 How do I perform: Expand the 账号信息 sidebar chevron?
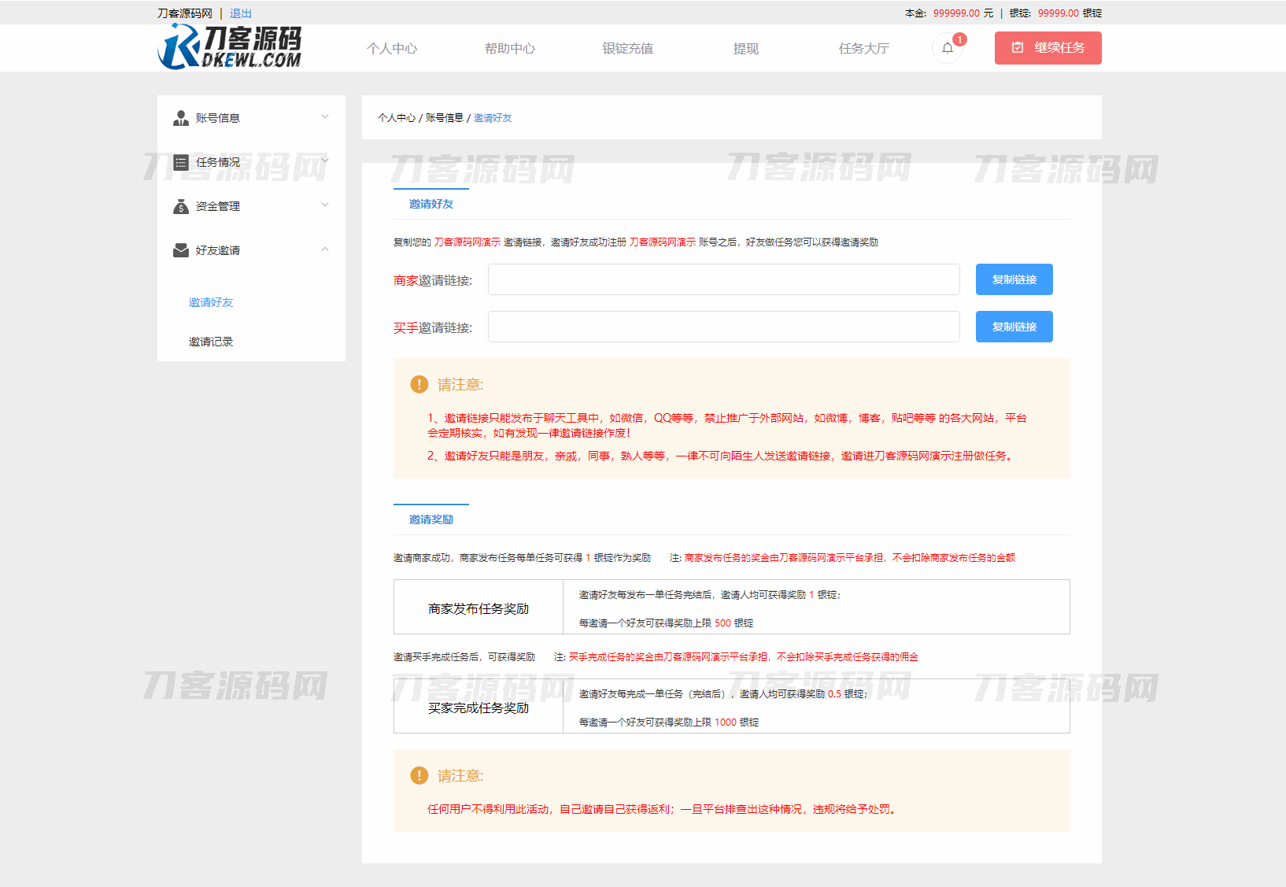325,117
